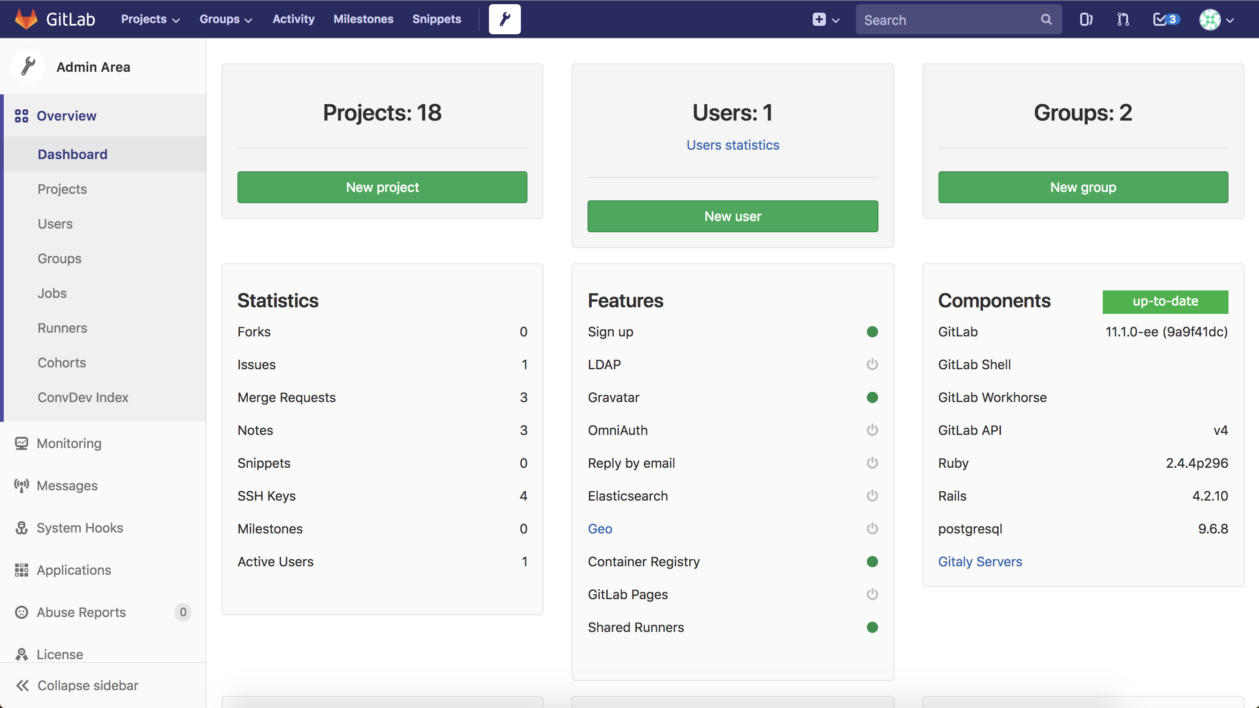1259x708 pixels.
Task: Click the GitLab version 11.1.0-ee text
Action: click(x=1167, y=332)
